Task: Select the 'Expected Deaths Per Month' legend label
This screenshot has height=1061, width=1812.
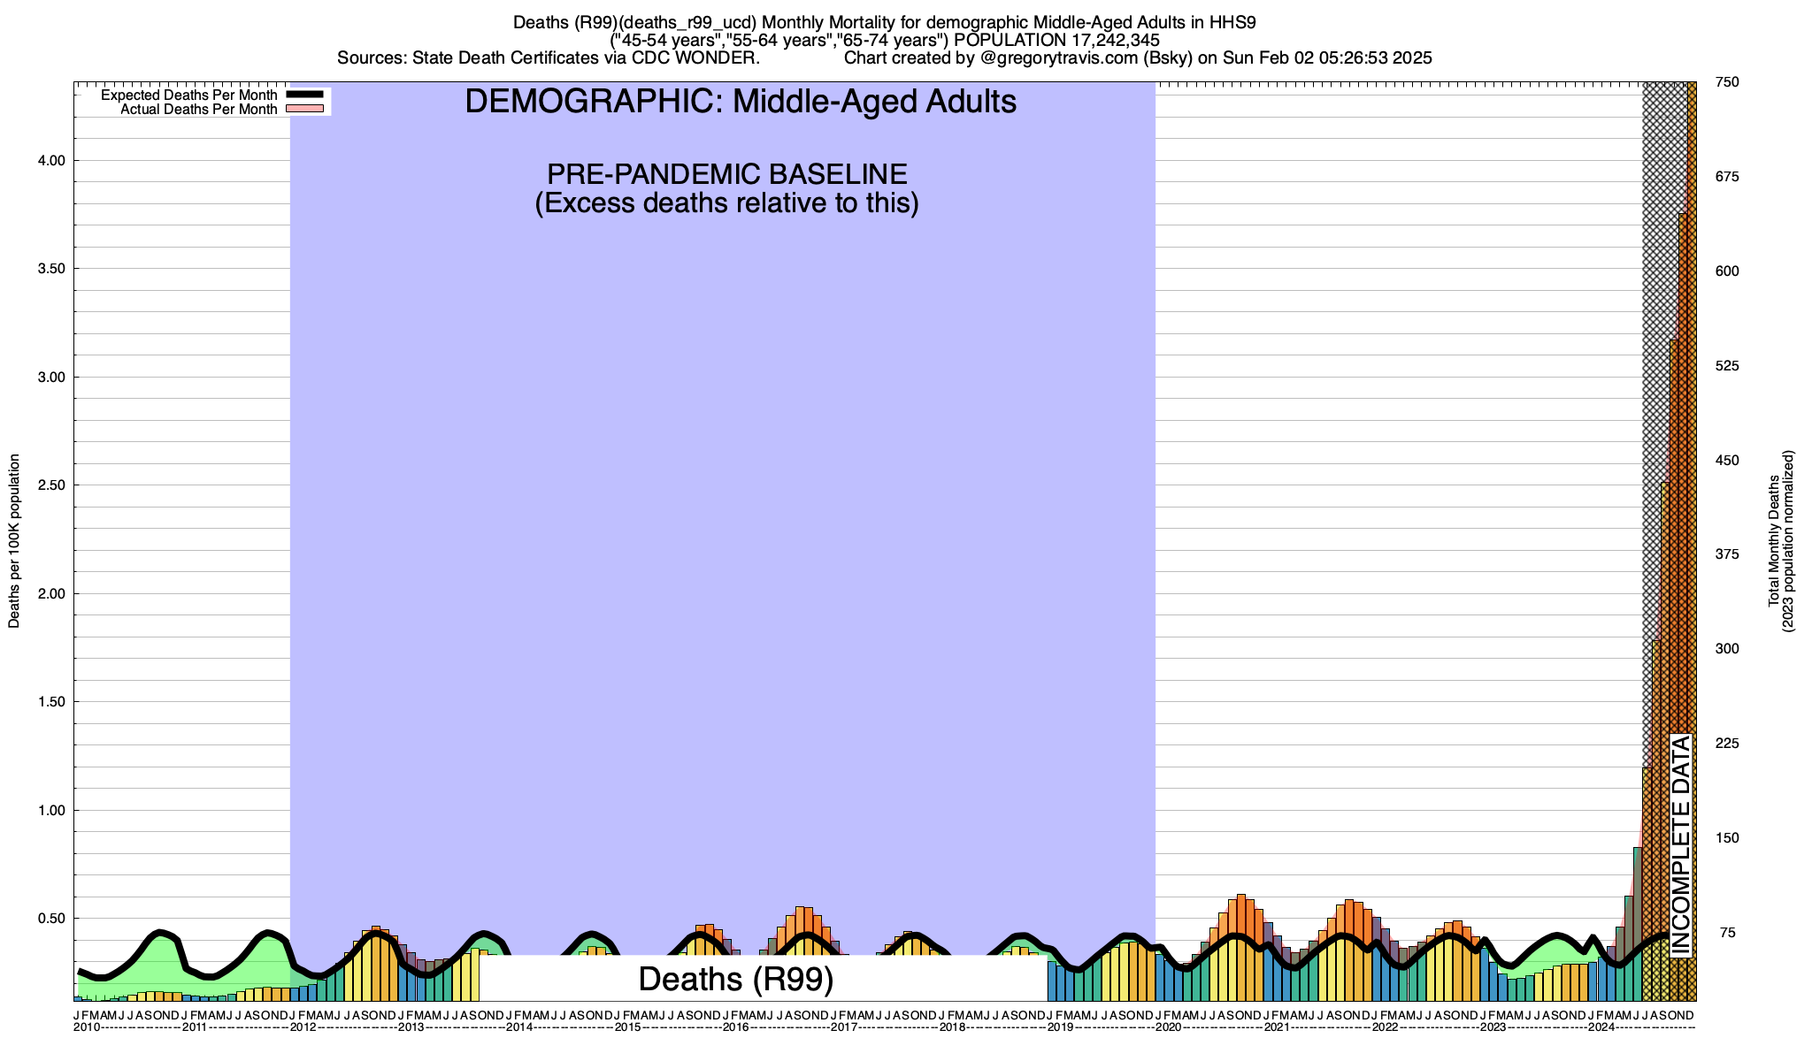Action: pyautogui.click(x=188, y=95)
